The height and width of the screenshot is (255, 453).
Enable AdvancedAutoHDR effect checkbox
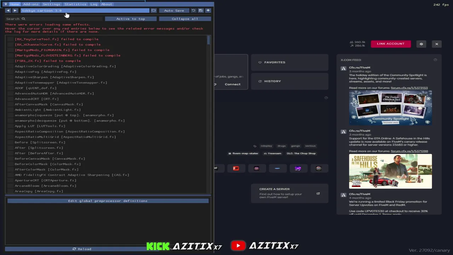tap(10, 93)
